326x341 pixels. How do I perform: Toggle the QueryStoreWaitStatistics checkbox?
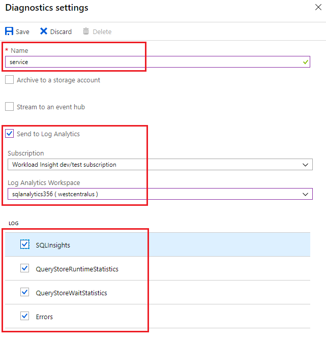click(x=25, y=292)
